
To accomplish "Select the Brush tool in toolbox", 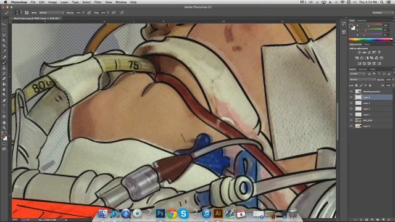I will tap(4, 62).
